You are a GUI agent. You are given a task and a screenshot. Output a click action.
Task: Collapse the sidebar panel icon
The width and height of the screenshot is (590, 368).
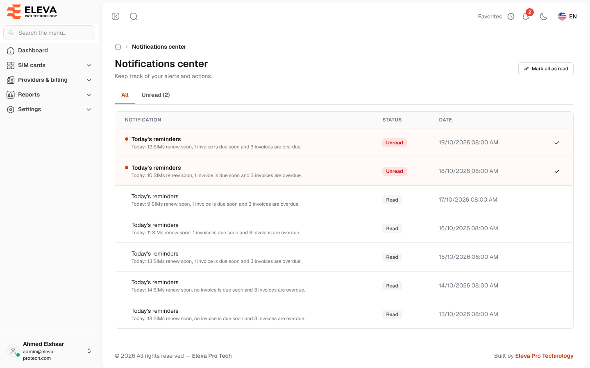coord(116,16)
